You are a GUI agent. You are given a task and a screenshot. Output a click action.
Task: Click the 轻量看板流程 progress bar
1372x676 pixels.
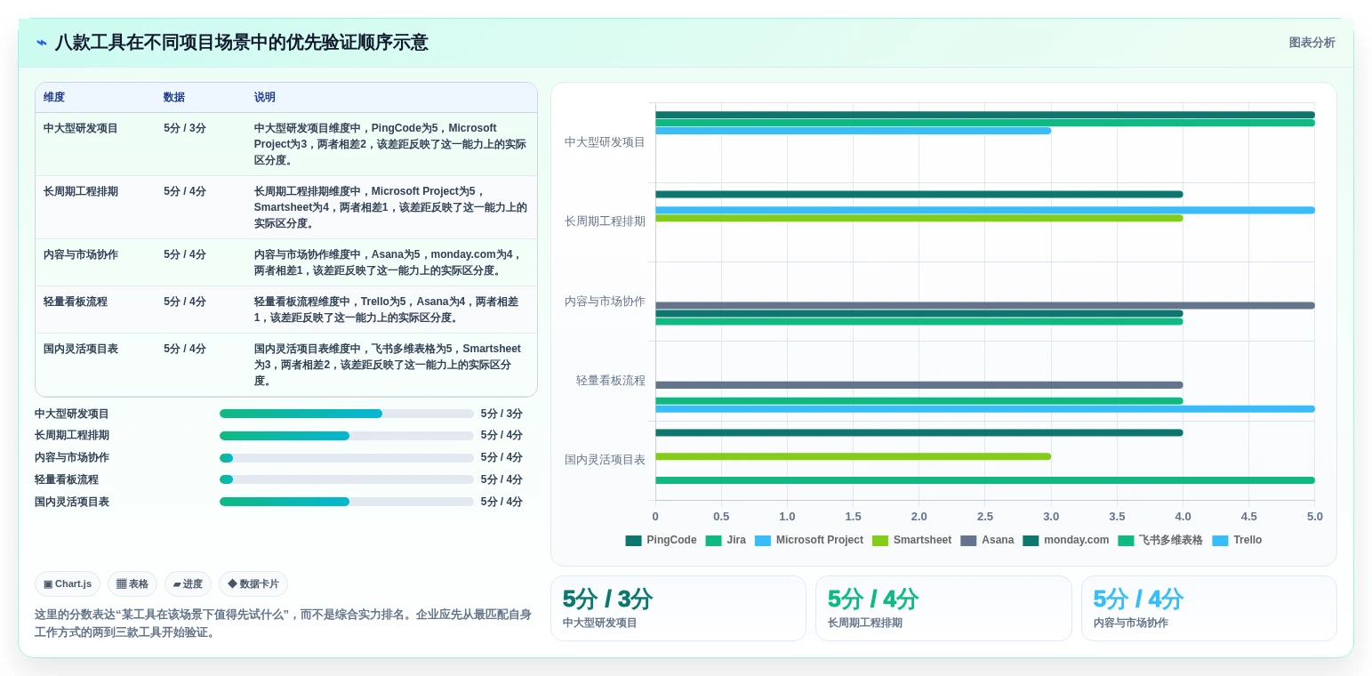pyautogui.click(x=346, y=479)
